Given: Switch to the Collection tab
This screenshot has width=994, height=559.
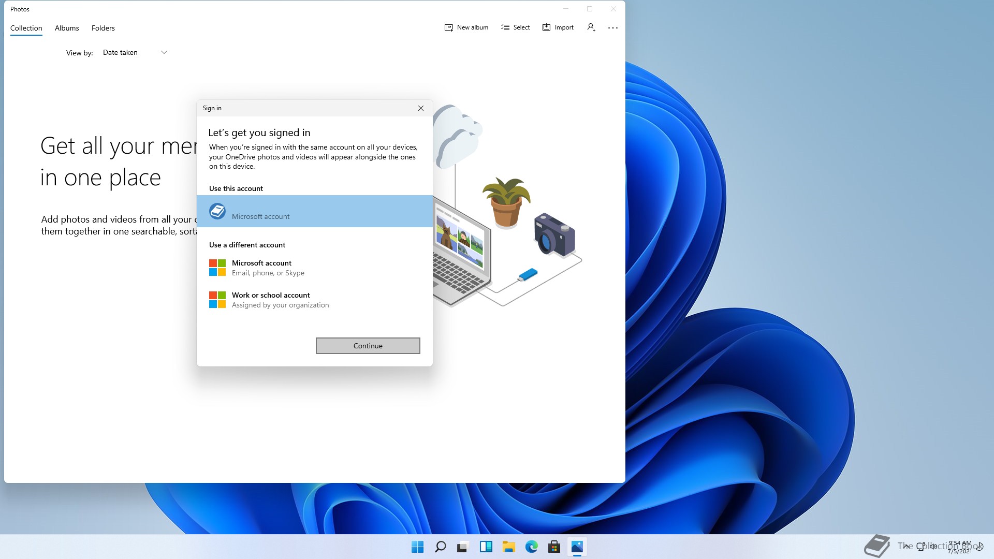Looking at the screenshot, I should pos(26,28).
